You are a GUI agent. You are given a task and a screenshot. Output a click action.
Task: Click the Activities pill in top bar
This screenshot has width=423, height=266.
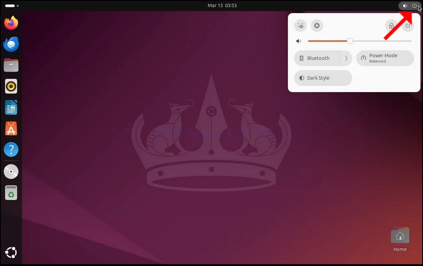pyautogui.click(x=12, y=6)
